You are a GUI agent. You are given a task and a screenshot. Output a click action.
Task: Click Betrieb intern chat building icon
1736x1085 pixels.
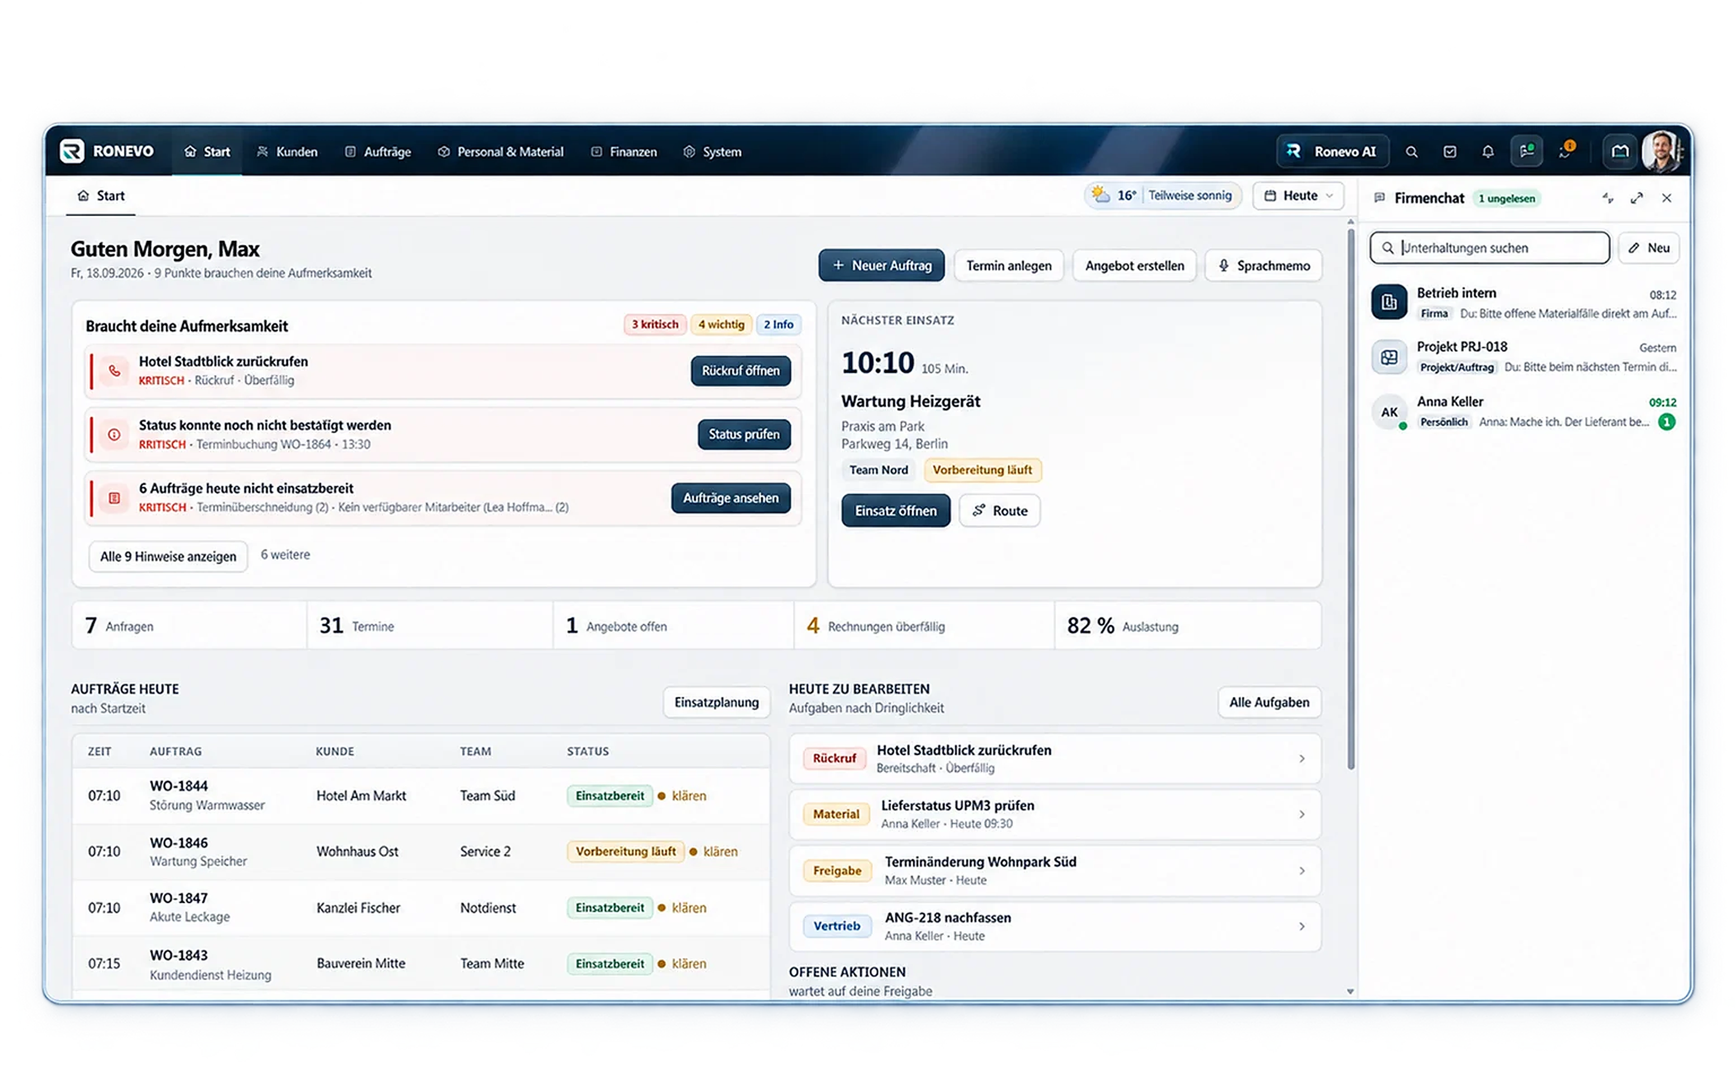pyautogui.click(x=1389, y=302)
